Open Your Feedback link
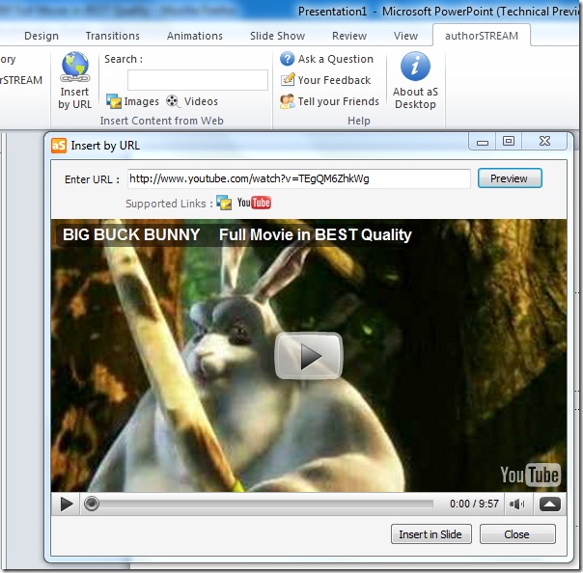 (x=325, y=80)
